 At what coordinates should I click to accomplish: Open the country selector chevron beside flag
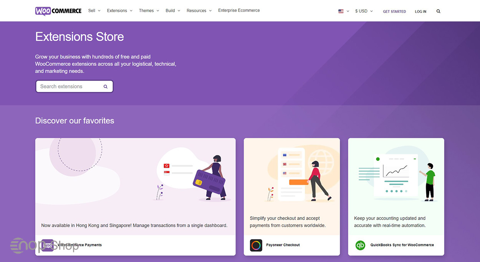point(348,11)
